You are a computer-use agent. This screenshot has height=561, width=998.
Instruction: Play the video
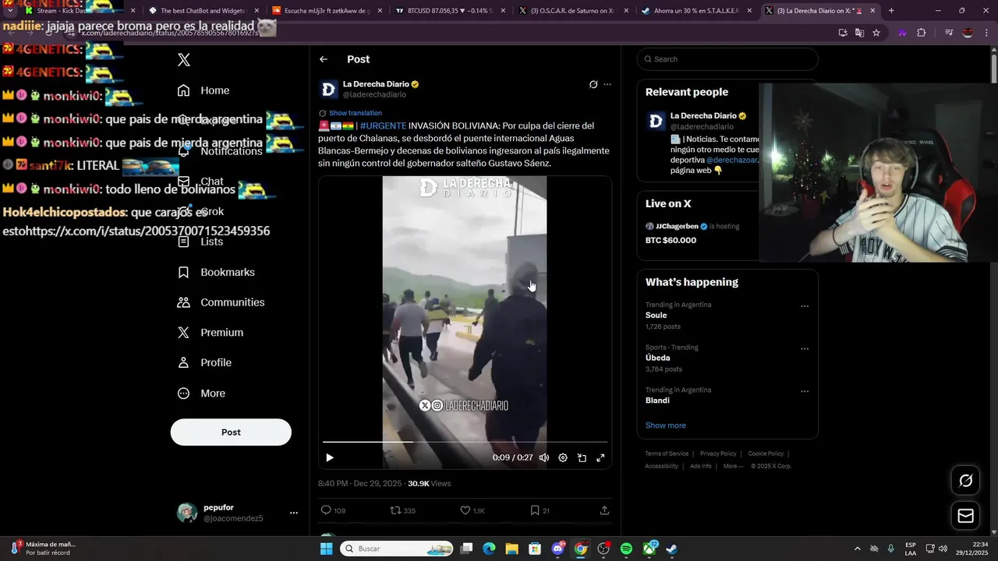[x=330, y=458]
